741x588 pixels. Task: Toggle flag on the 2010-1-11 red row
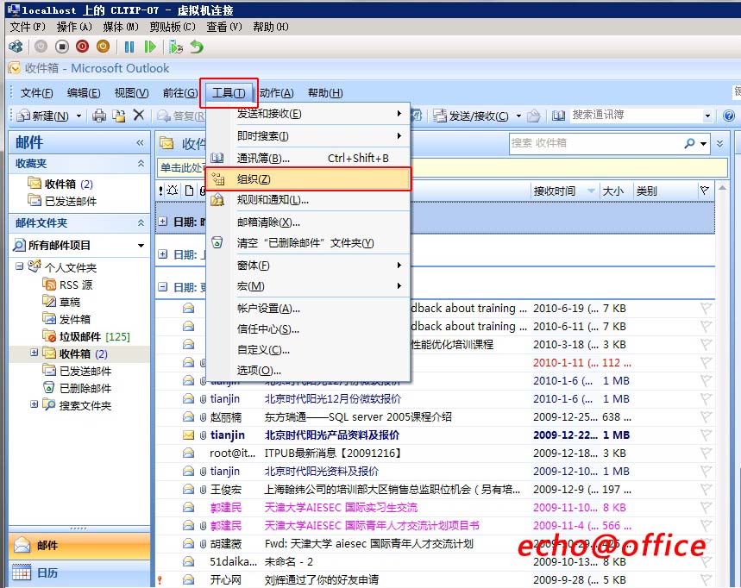706,363
